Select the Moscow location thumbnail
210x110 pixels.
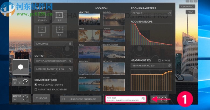coord(114,69)
